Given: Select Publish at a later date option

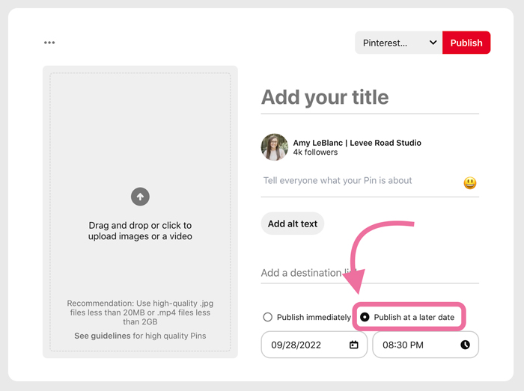Looking at the screenshot, I should pos(365,317).
